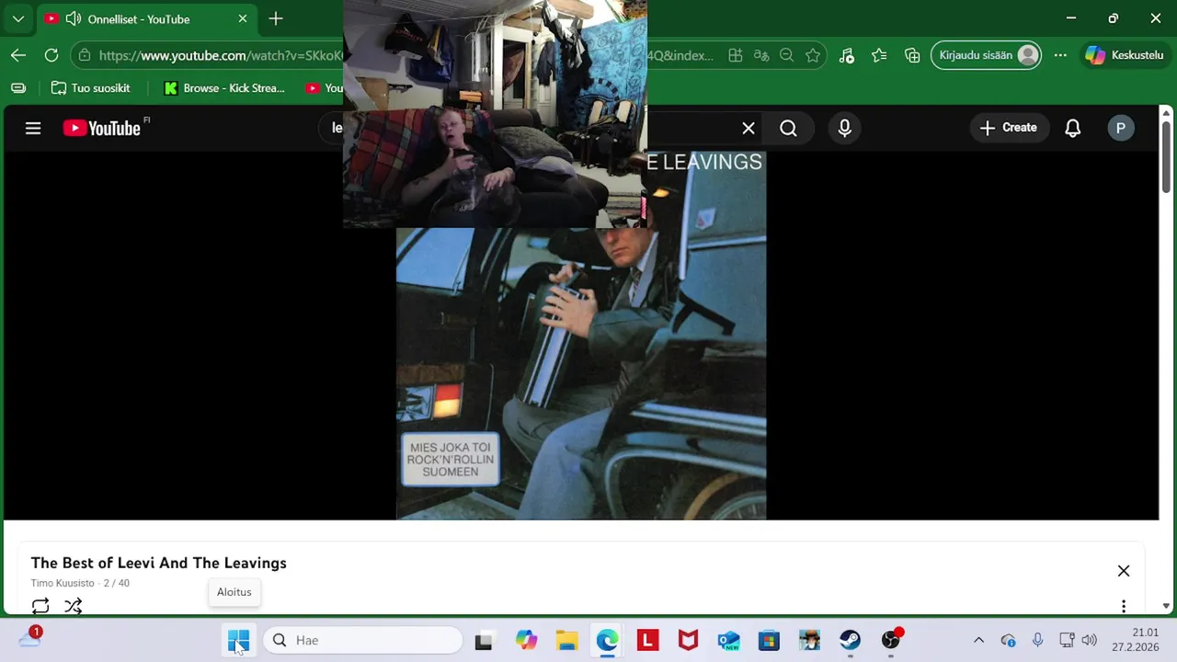Open the weather widget with notification badge

[x=30, y=637]
